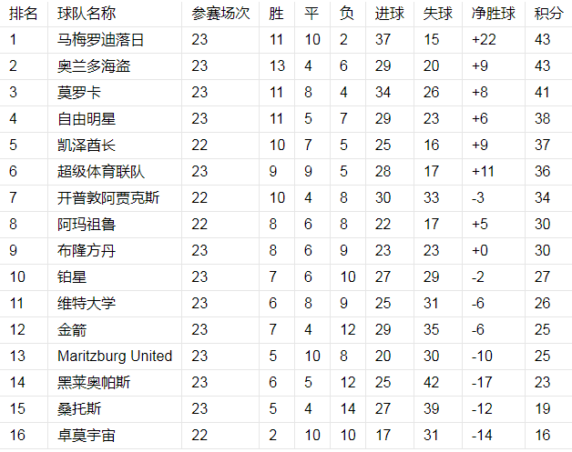The height and width of the screenshot is (452, 572).
Task: Select team name 黑莱奥帕斯
Action: 94,383
